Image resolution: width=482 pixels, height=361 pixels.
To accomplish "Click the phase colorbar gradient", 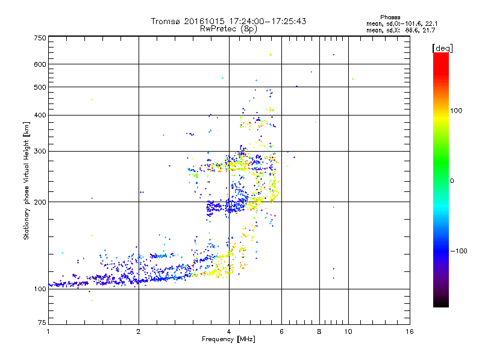I will point(441,179).
